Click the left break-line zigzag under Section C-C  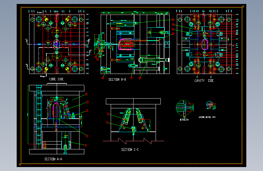(122, 141)
